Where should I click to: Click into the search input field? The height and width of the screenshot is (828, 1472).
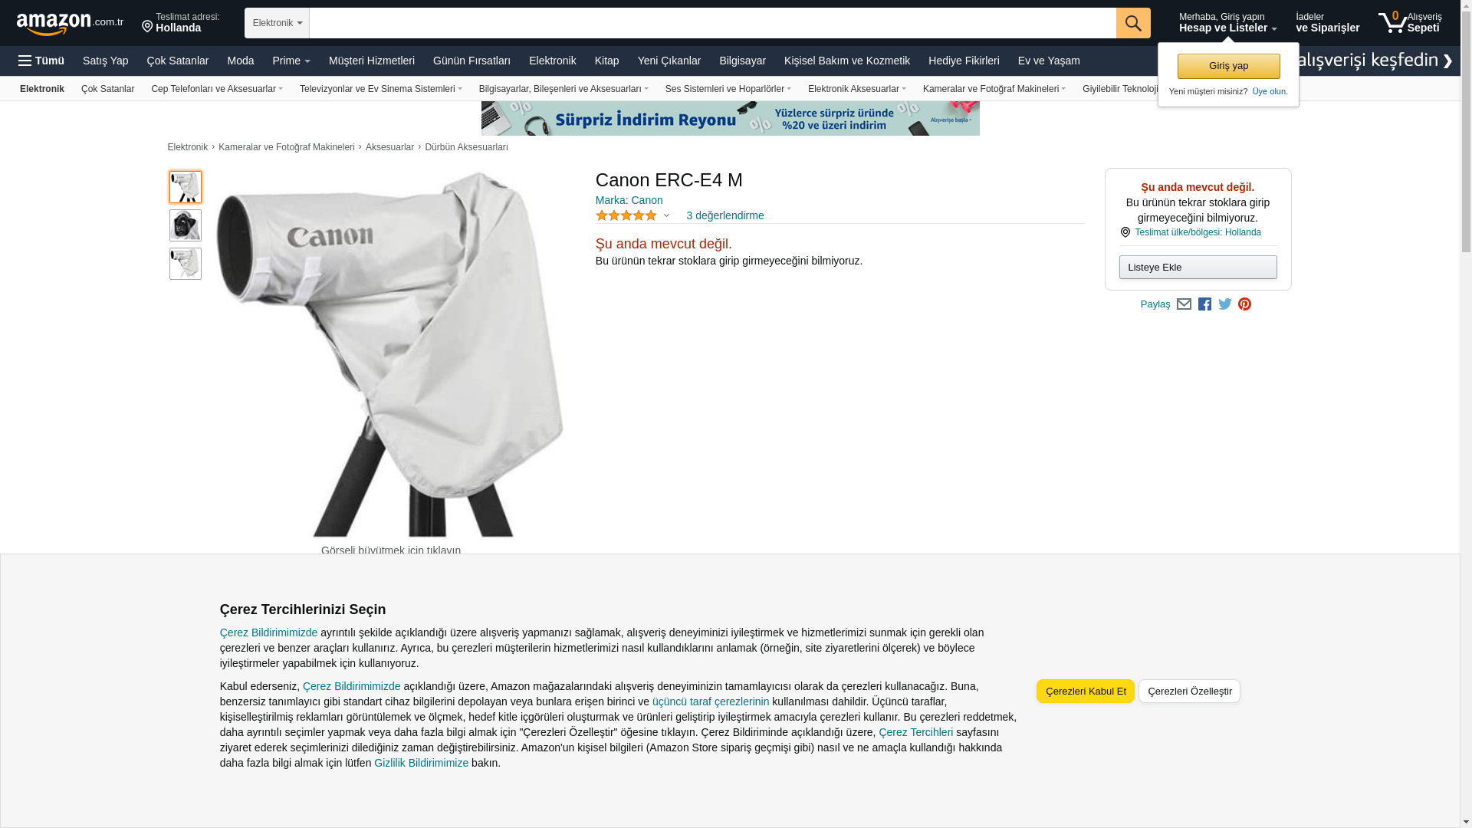point(712,23)
